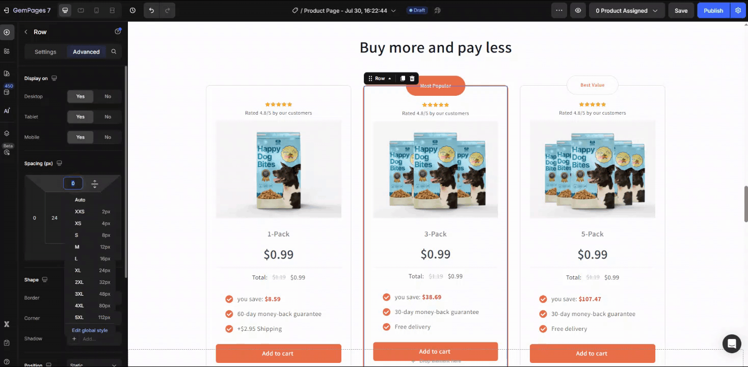This screenshot has width=748, height=367.
Task: Click the Publish button
Action: 713,10
